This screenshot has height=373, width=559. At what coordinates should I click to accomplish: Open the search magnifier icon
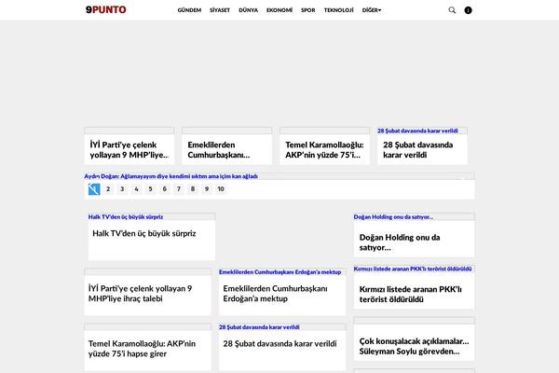tap(452, 10)
